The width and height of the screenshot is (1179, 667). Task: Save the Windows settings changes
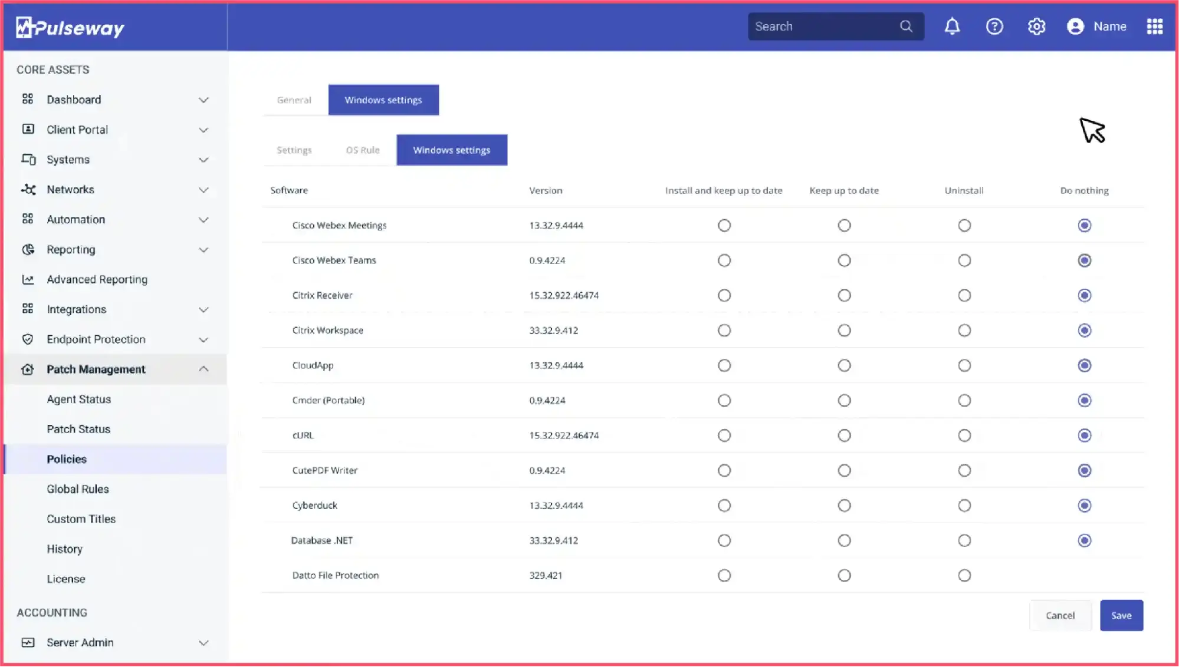coord(1121,615)
